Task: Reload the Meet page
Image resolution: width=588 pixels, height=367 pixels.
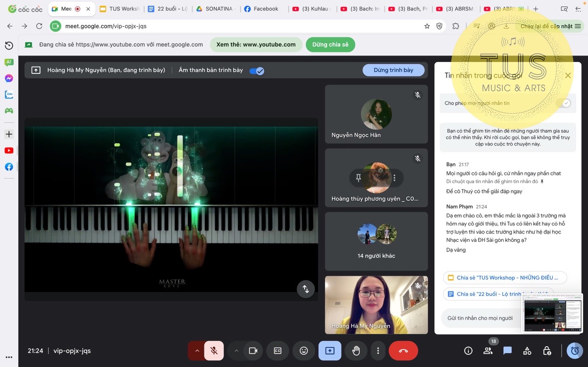Action: 39,26
